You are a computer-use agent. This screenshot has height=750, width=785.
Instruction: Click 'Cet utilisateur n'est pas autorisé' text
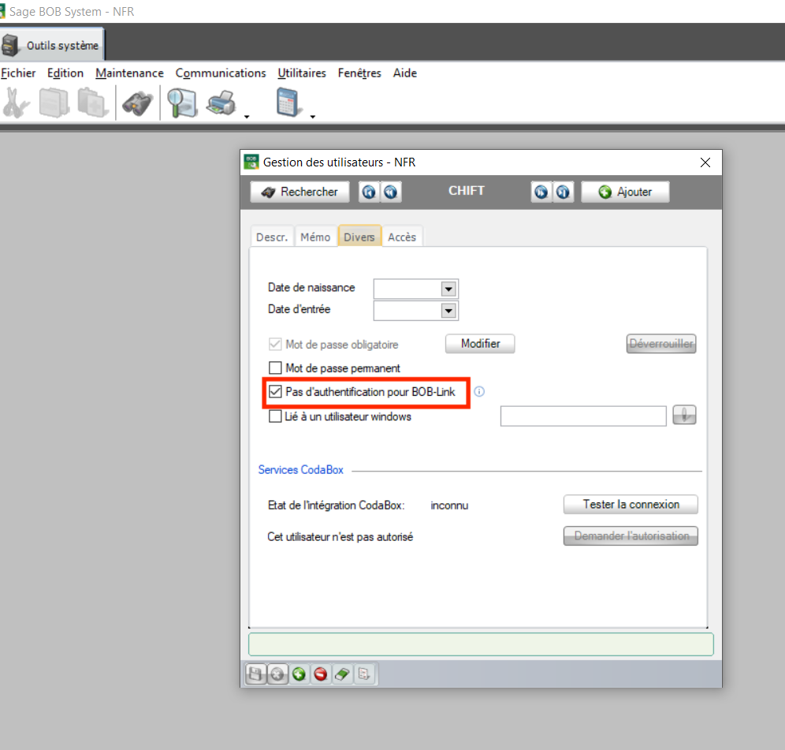[x=340, y=537]
